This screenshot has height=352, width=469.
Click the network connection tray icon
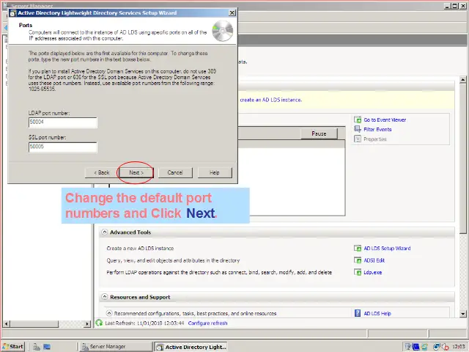[437, 347]
